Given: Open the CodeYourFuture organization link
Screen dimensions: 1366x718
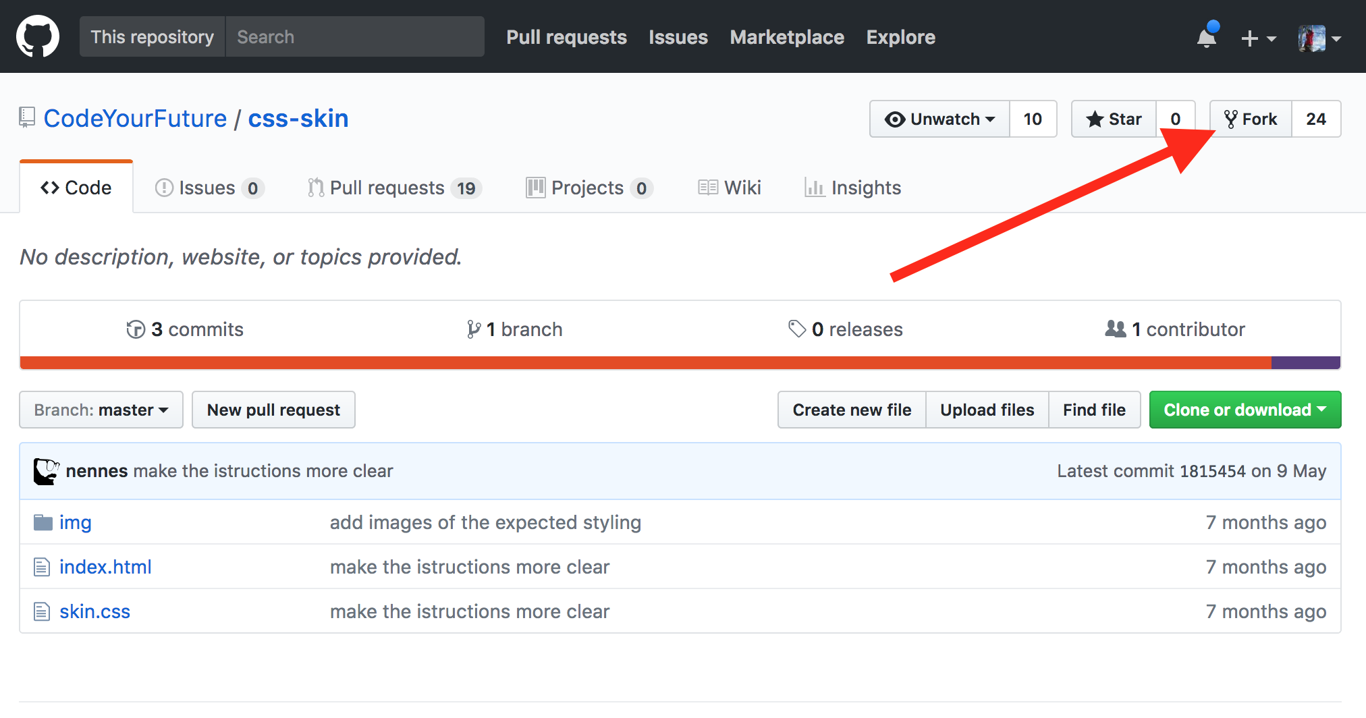Looking at the screenshot, I should coord(136,119).
